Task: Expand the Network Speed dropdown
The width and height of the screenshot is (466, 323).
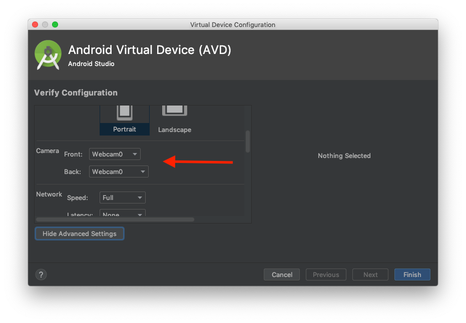Action: (123, 197)
